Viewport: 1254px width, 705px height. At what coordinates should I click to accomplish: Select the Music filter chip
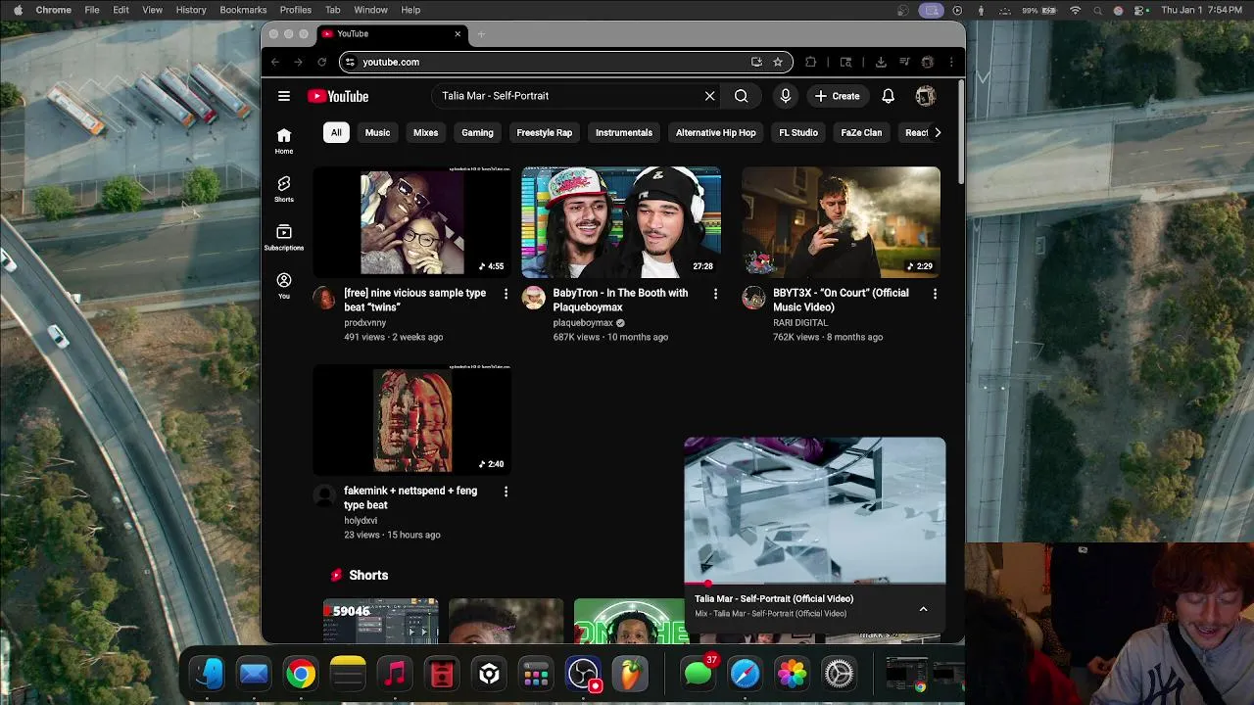(x=377, y=132)
